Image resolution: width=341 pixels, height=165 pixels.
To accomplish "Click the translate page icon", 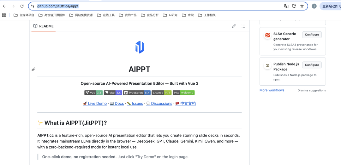I will point(286,6).
